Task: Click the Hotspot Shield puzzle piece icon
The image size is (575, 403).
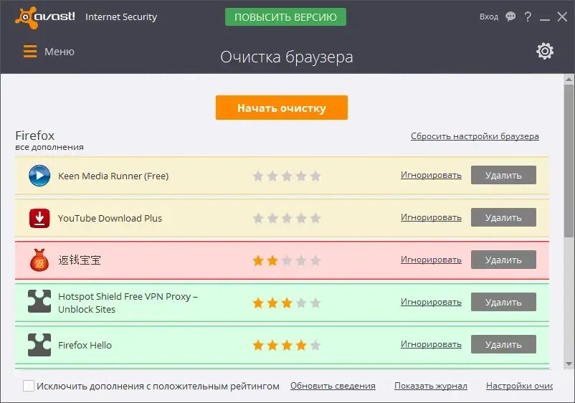Action: [39, 302]
